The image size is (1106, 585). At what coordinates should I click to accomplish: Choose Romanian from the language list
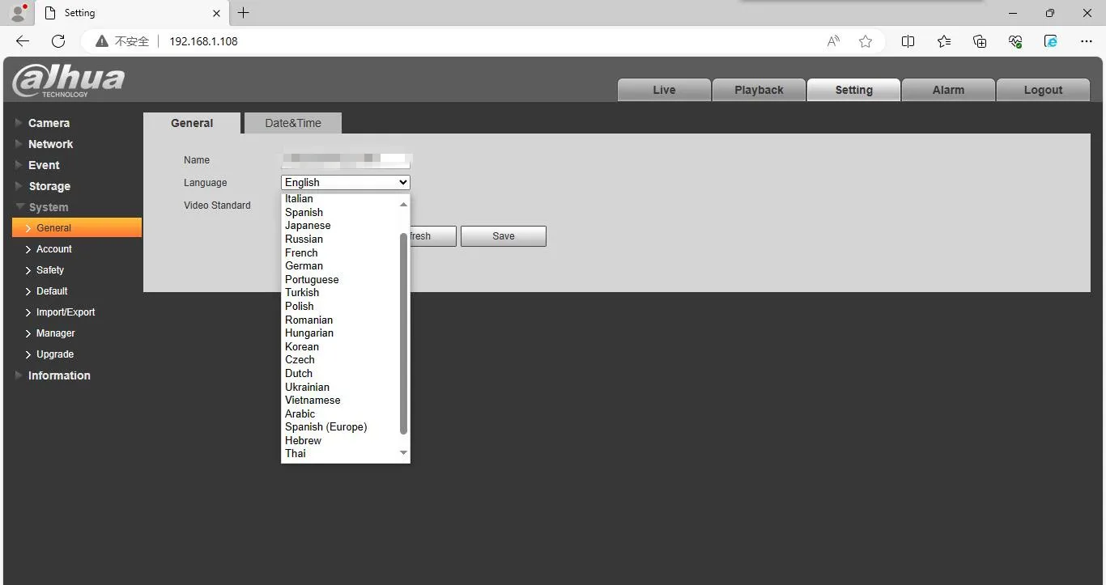coord(341,320)
